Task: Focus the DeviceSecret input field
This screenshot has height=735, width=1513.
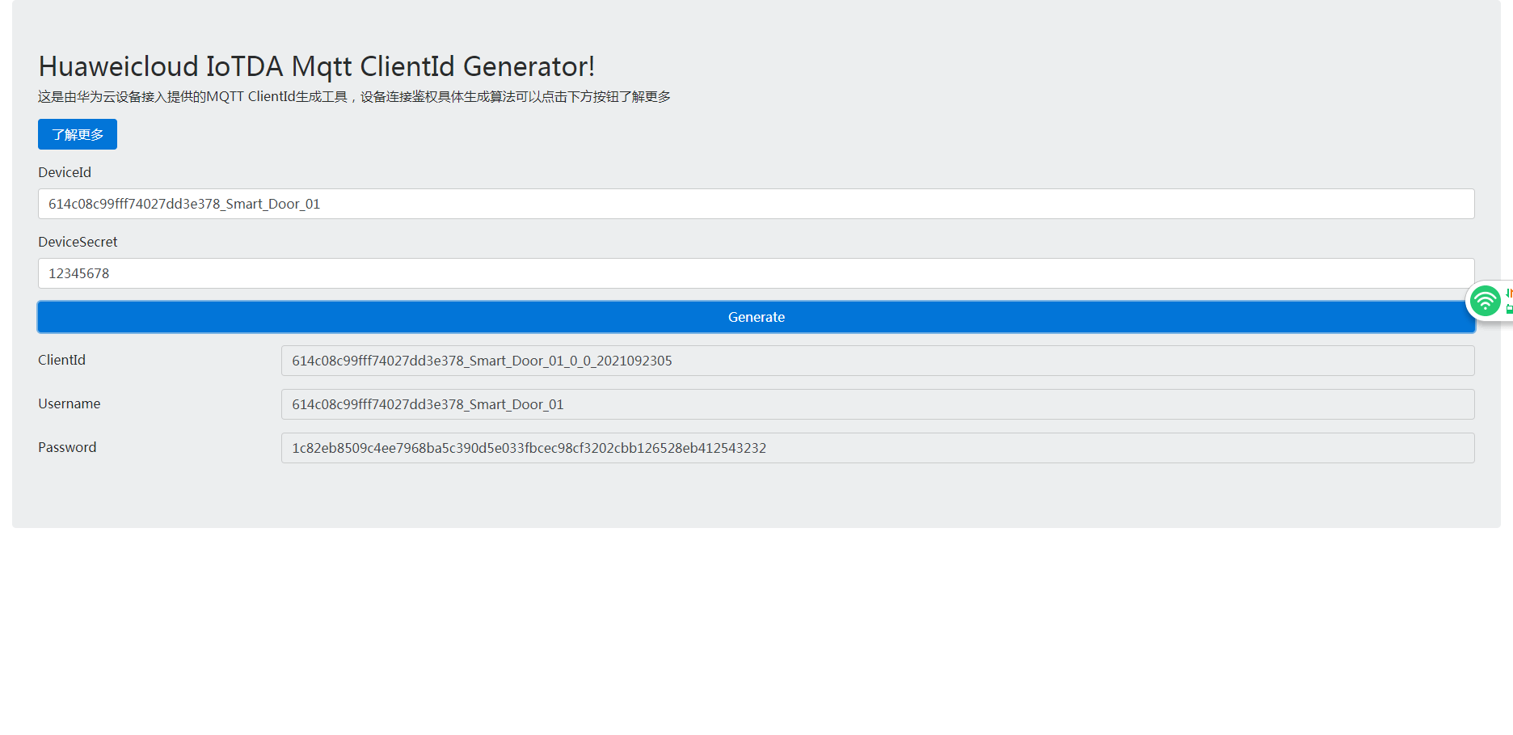Action: click(756, 273)
